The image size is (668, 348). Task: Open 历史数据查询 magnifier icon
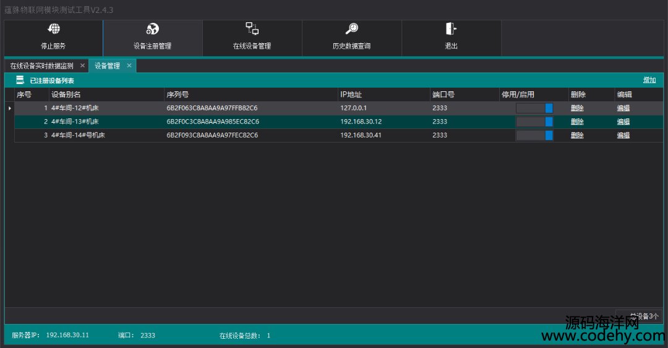(351, 29)
